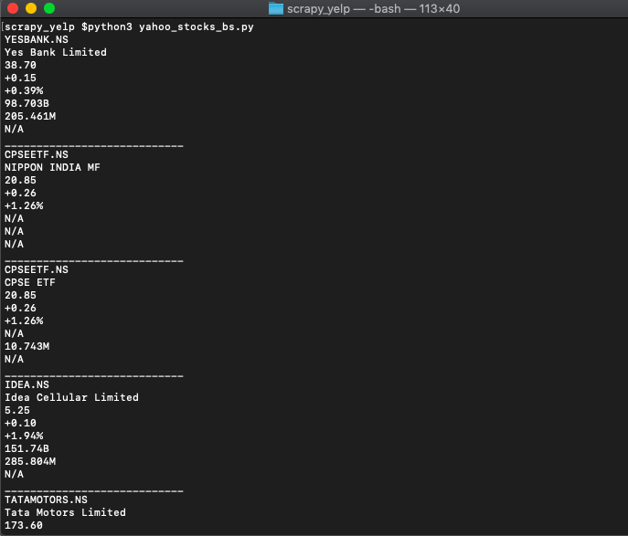Click the green zoom window button
Screen dimensions: 628x536
(49, 8)
